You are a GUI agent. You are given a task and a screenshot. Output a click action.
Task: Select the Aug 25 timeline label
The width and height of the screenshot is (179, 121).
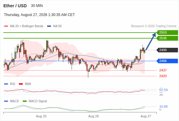(41, 116)
